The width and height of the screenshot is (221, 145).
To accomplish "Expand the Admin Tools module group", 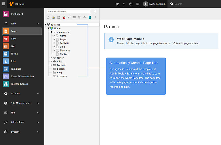I will pos(38,122).
